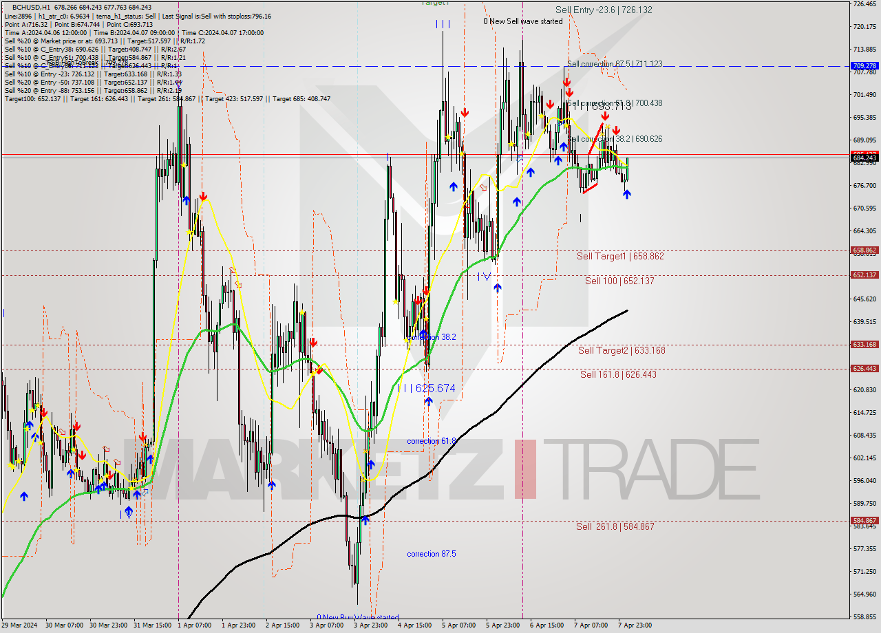Click the '3 Apr 23:00' time label

(371, 625)
